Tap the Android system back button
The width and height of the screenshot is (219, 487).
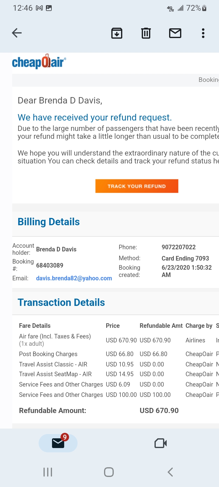point(170,472)
